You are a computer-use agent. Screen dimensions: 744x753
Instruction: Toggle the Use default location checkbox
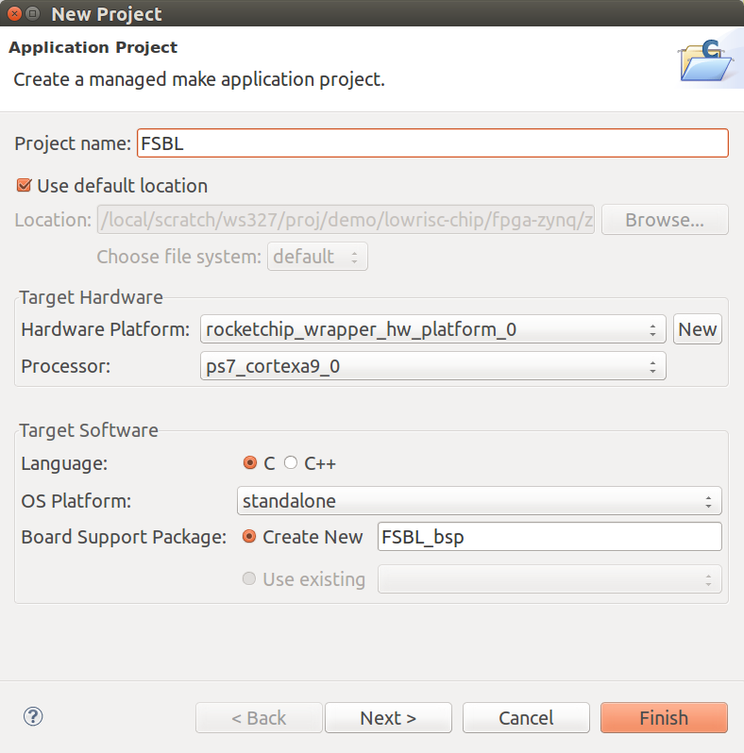tap(25, 186)
